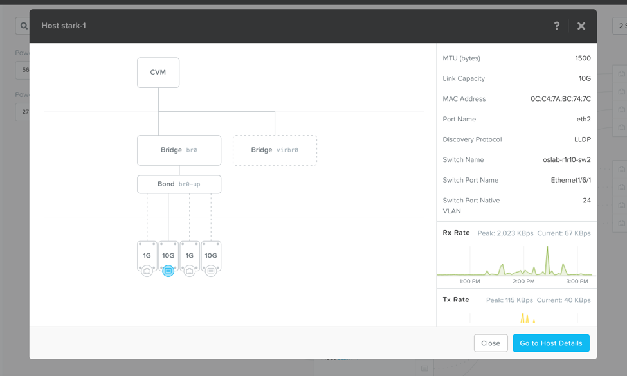Click the second 10G port card

pos(211,255)
